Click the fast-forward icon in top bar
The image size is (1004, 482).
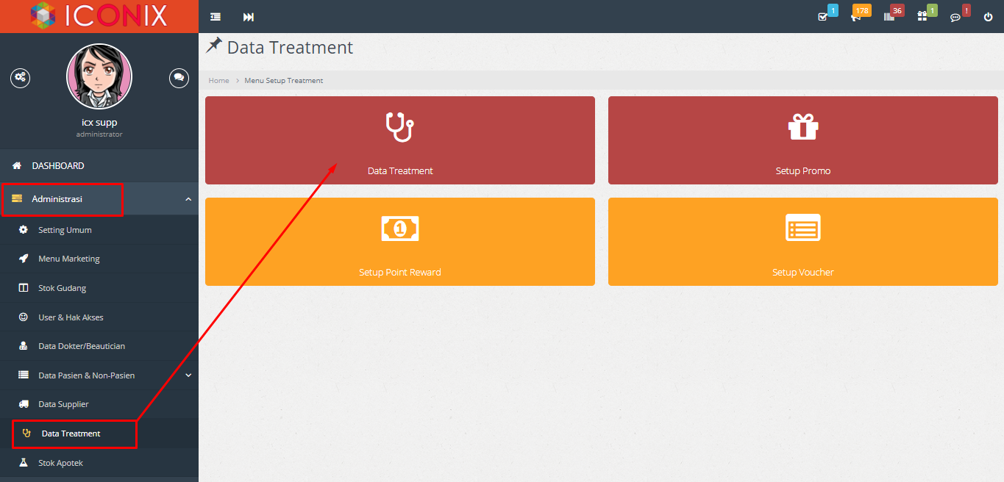click(249, 17)
